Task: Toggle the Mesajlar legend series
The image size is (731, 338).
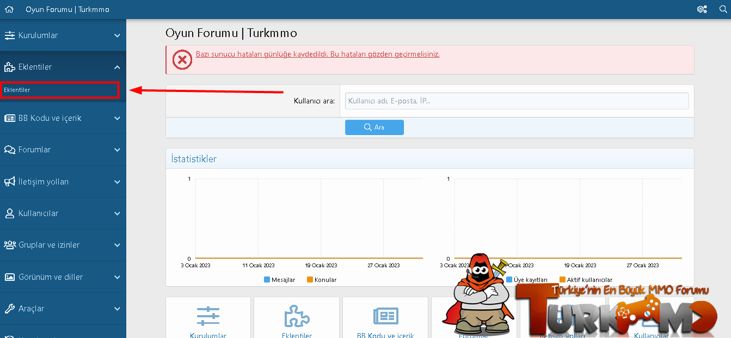Action: (x=279, y=280)
